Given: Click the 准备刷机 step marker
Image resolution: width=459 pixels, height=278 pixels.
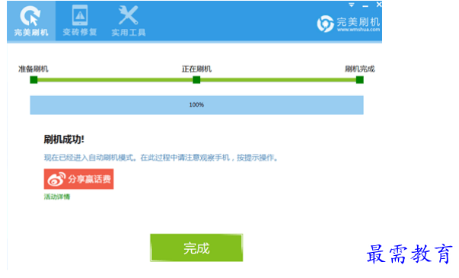Looking at the screenshot, I should pos(33,80).
